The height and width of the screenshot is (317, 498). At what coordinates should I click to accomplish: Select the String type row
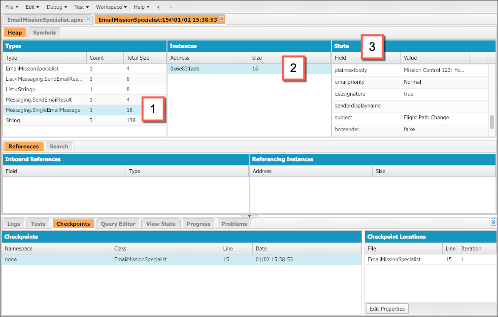click(85, 120)
